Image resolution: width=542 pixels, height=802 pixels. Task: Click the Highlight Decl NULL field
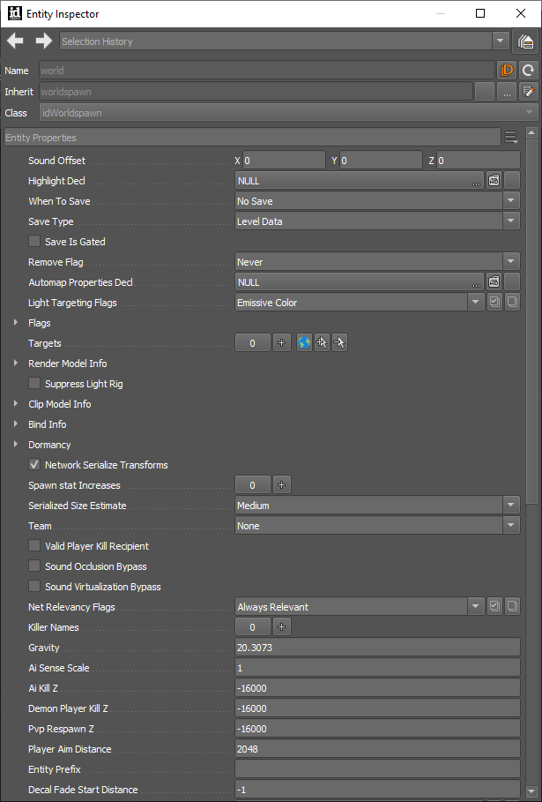click(x=359, y=181)
